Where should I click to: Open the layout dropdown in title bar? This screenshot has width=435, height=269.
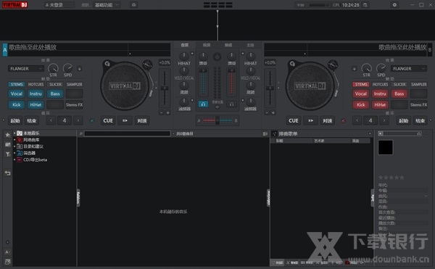coord(107,5)
